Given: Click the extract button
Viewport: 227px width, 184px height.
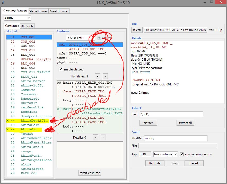Looking at the screenshot, I should tap(148, 123).
